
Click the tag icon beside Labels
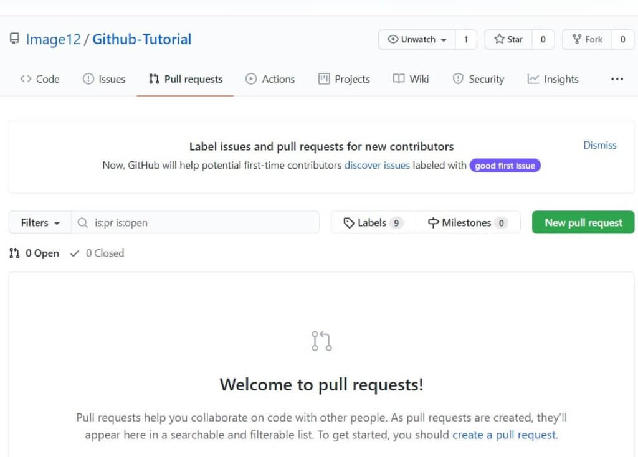[x=349, y=223]
